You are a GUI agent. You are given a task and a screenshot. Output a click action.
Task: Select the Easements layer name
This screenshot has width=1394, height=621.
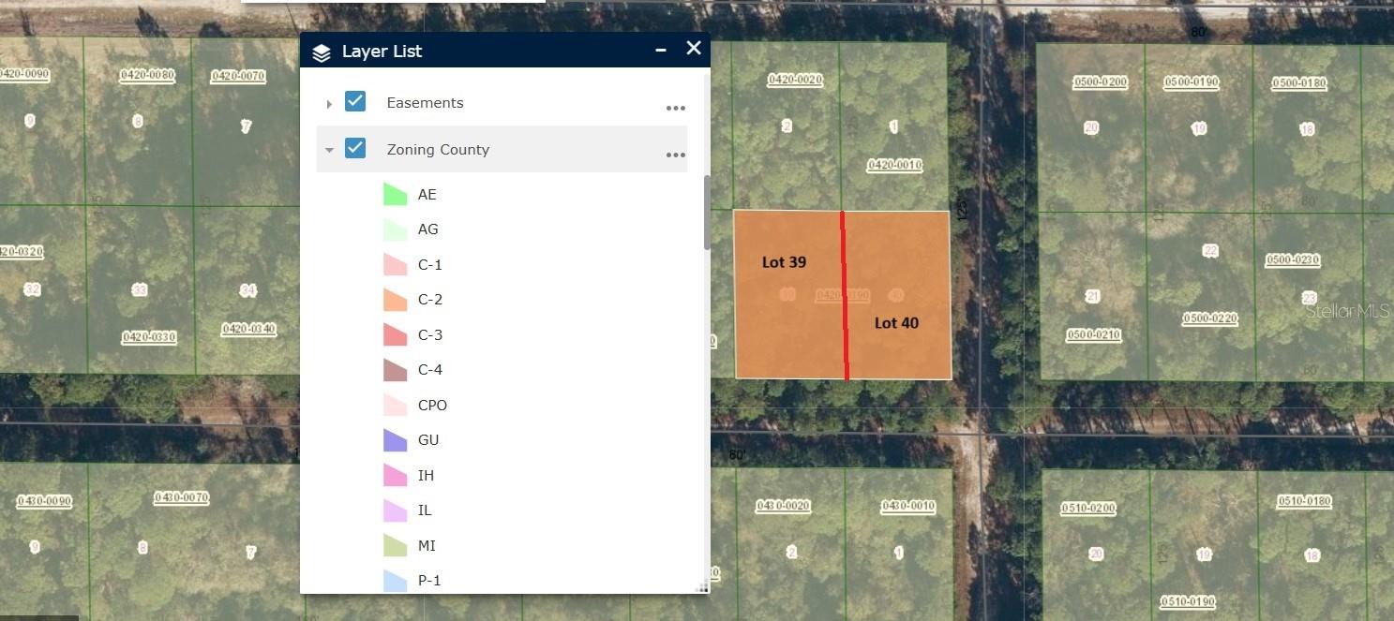(x=425, y=103)
